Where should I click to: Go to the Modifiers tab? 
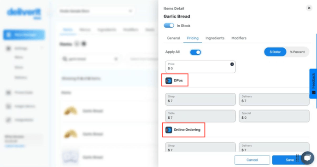point(239,38)
